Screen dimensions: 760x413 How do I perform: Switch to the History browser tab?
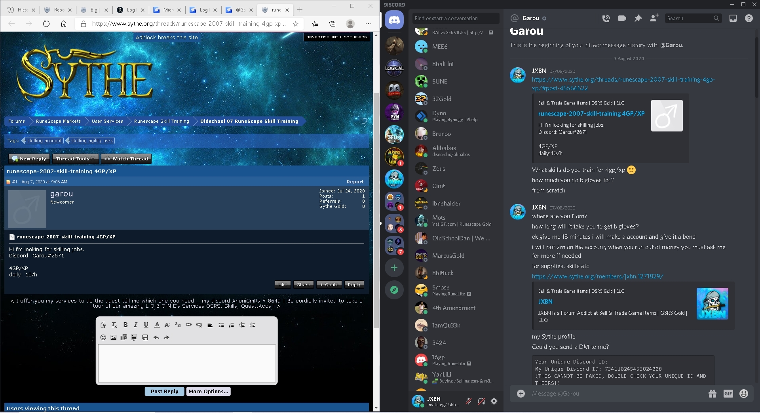pyautogui.click(x=22, y=10)
